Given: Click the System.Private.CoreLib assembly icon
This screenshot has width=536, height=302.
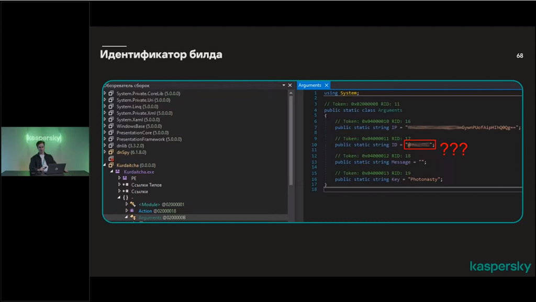Looking at the screenshot, I should 111,93.
